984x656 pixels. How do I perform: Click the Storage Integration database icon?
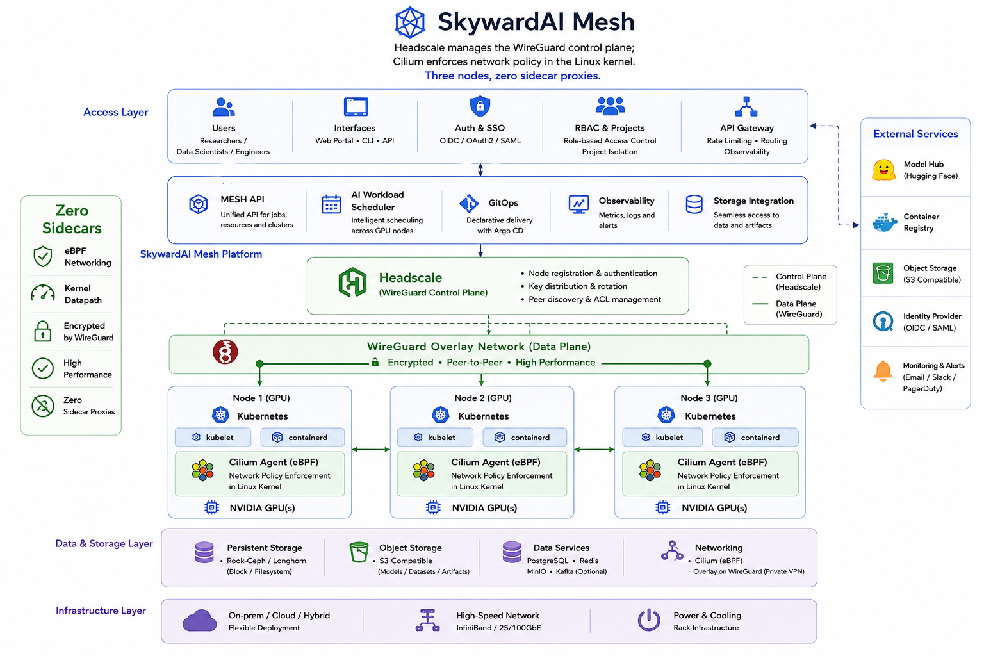pyautogui.click(x=694, y=204)
